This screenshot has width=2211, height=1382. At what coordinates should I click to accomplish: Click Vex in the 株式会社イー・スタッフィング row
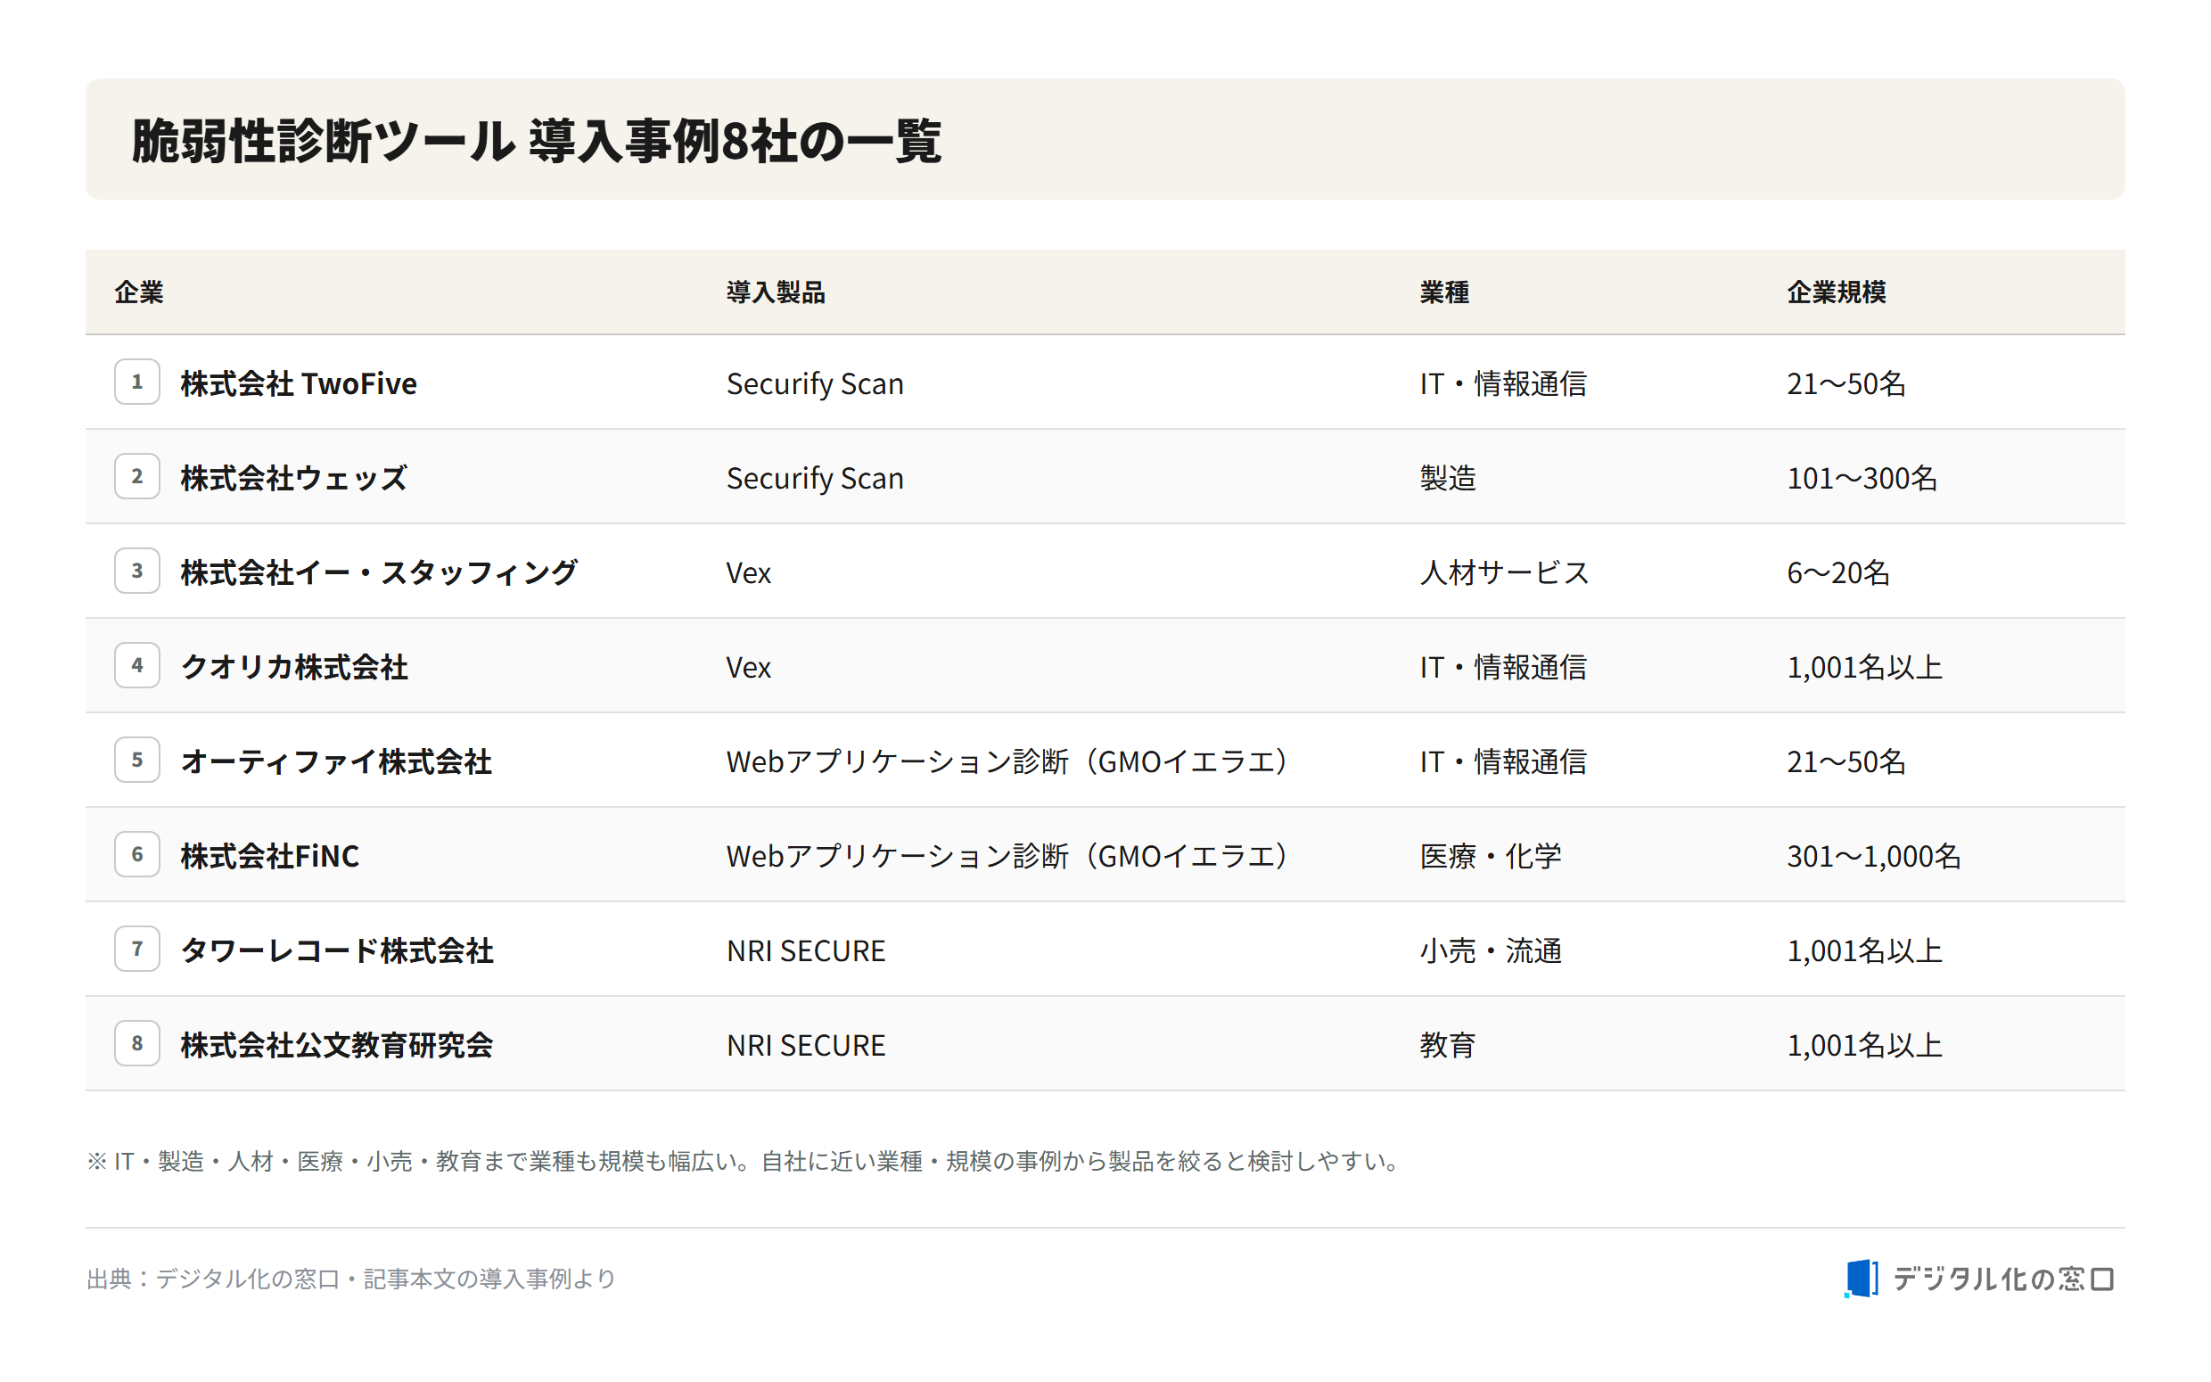coord(748,573)
